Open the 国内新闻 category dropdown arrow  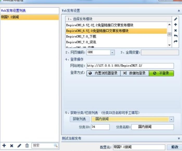171,119
